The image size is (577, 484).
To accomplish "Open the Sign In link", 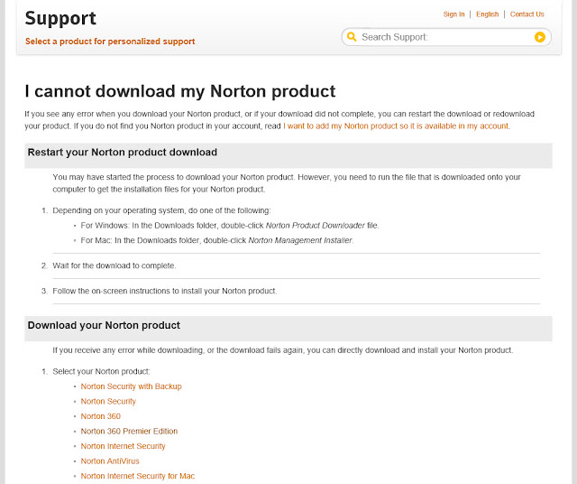I will click(x=454, y=14).
